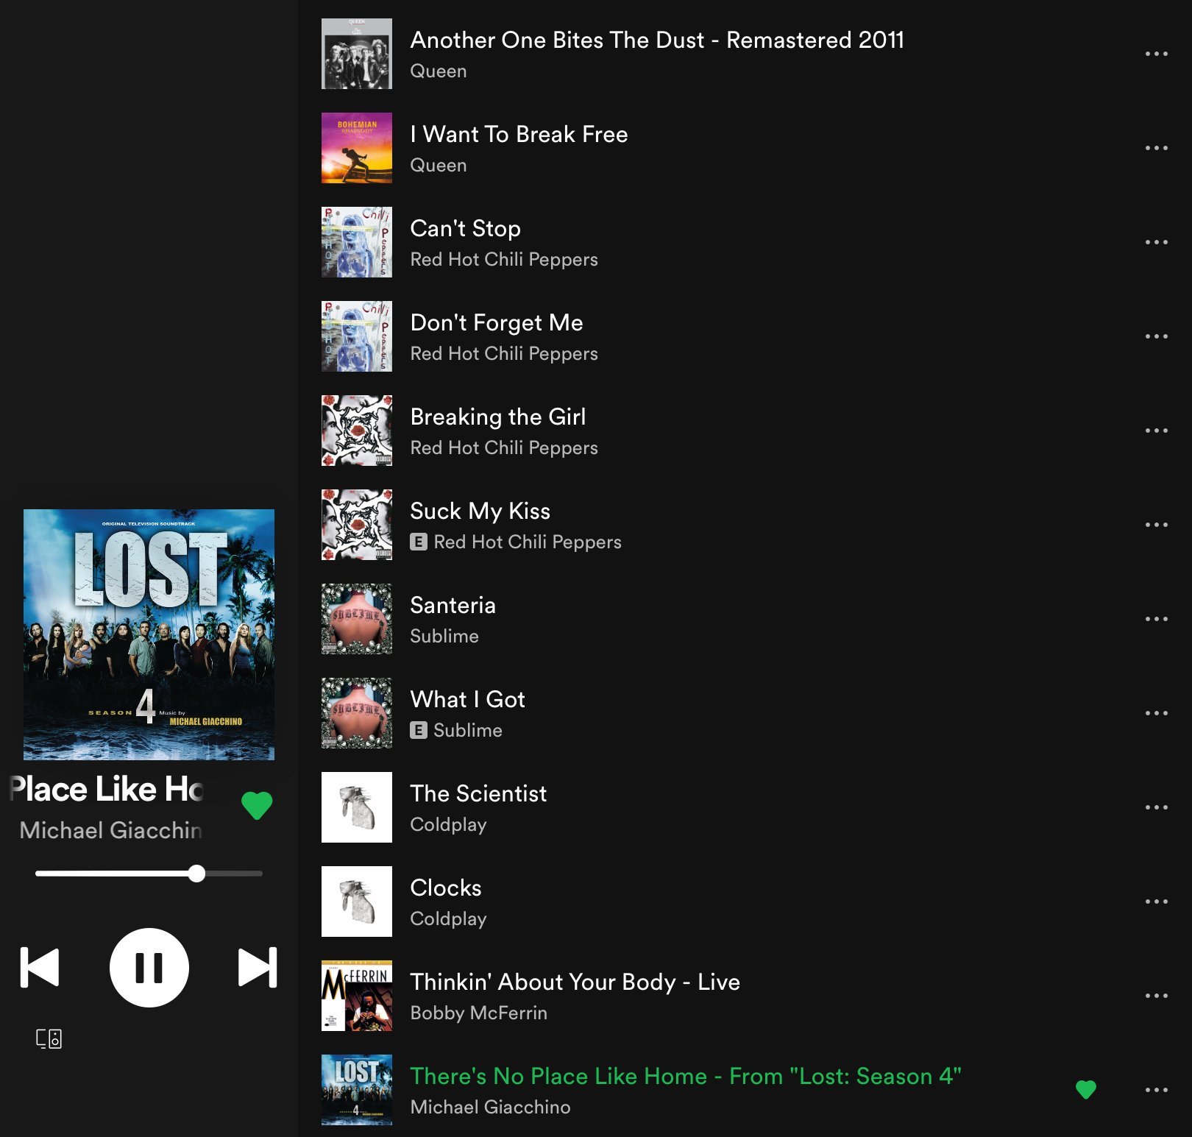The height and width of the screenshot is (1137, 1192).
Task: Skip to the next track
Action: click(x=258, y=967)
